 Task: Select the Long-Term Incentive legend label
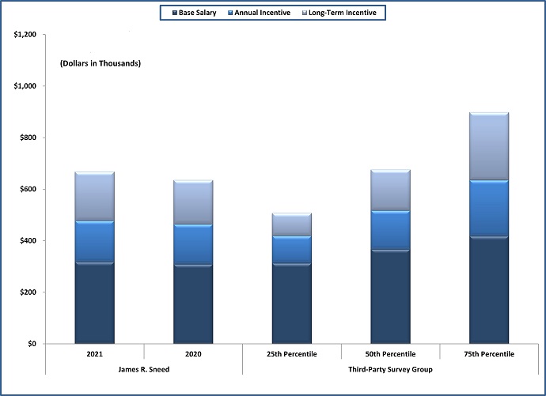tap(342, 13)
